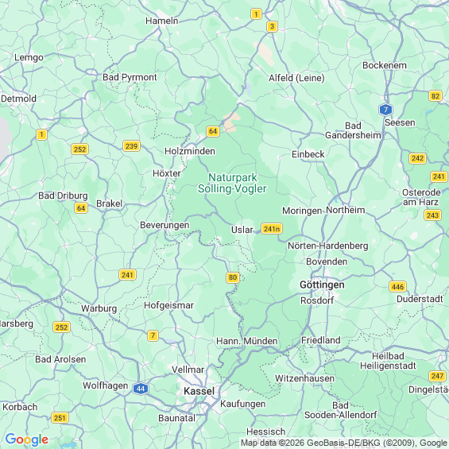This screenshot has height=449, width=449.
Task: Click the Warburg town label
Action: 99,308
